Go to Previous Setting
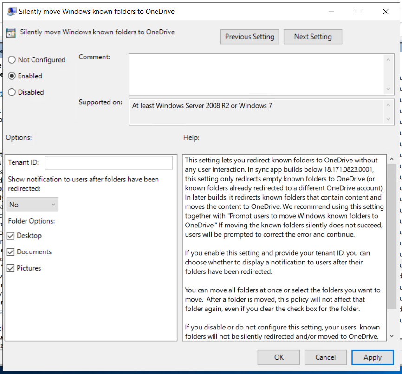 click(x=249, y=37)
